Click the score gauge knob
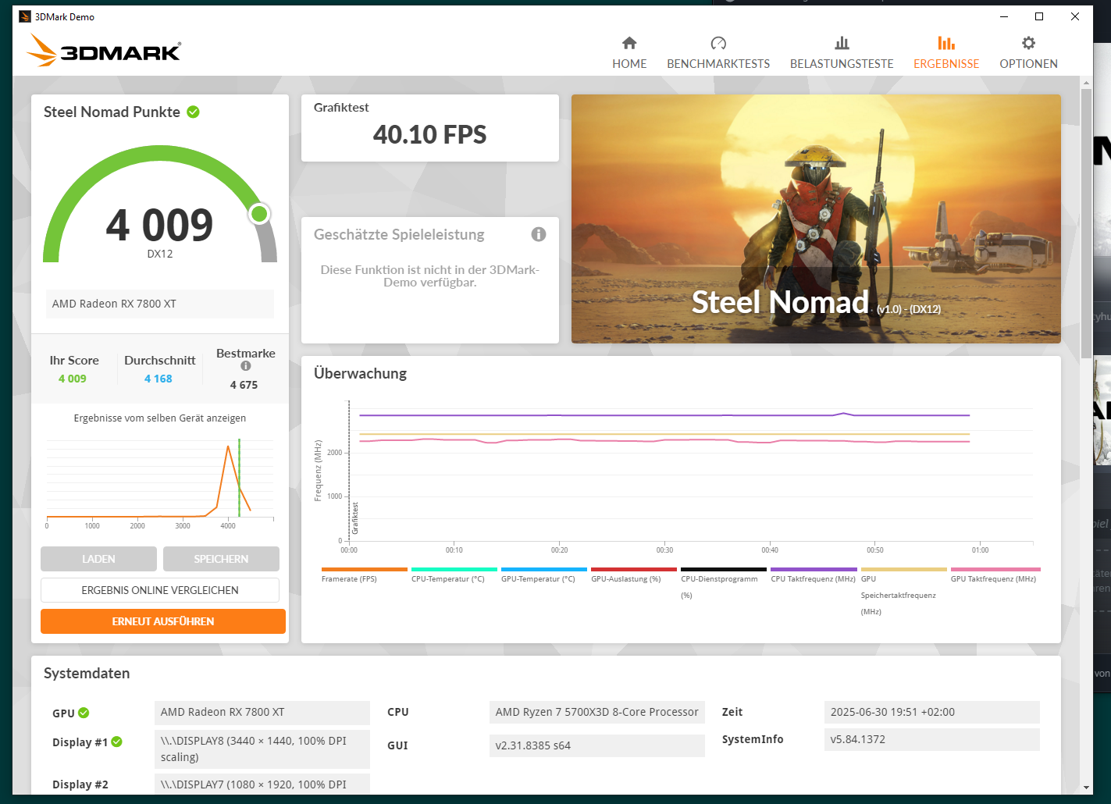Screen dimensions: 1111x804 [259, 213]
